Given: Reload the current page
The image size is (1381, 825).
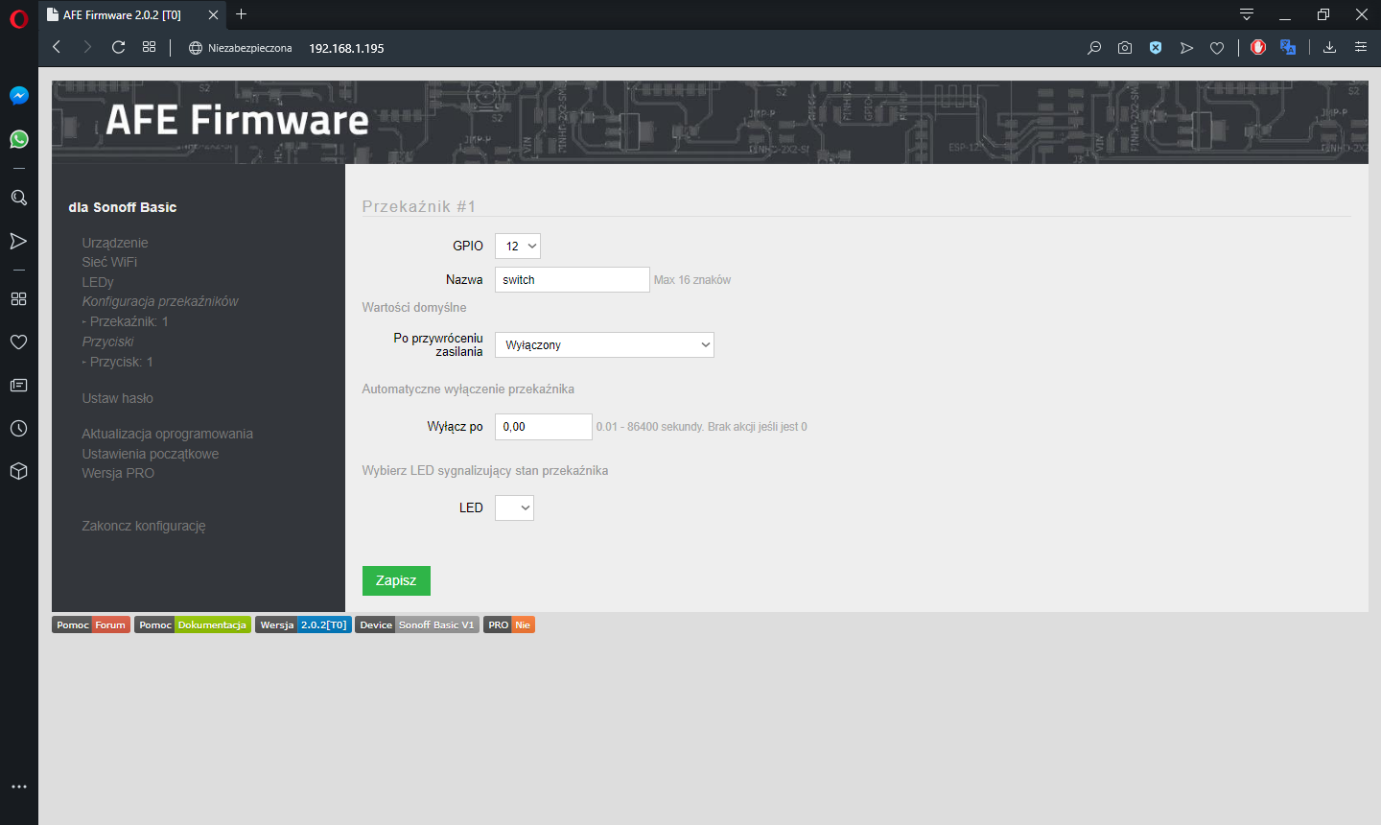Looking at the screenshot, I should [x=118, y=47].
